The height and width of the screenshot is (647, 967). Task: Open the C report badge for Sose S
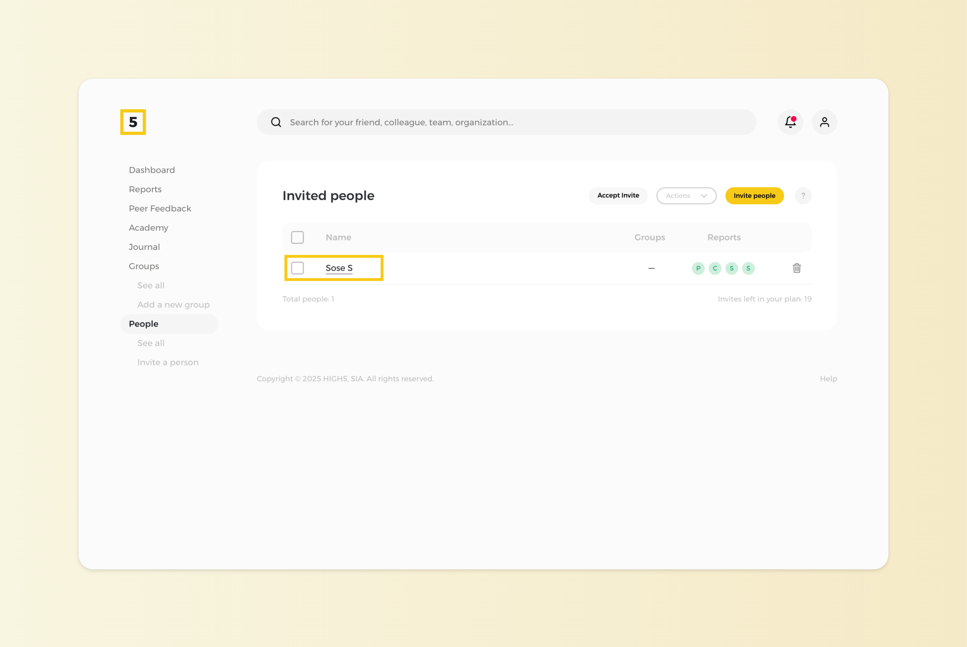715,268
